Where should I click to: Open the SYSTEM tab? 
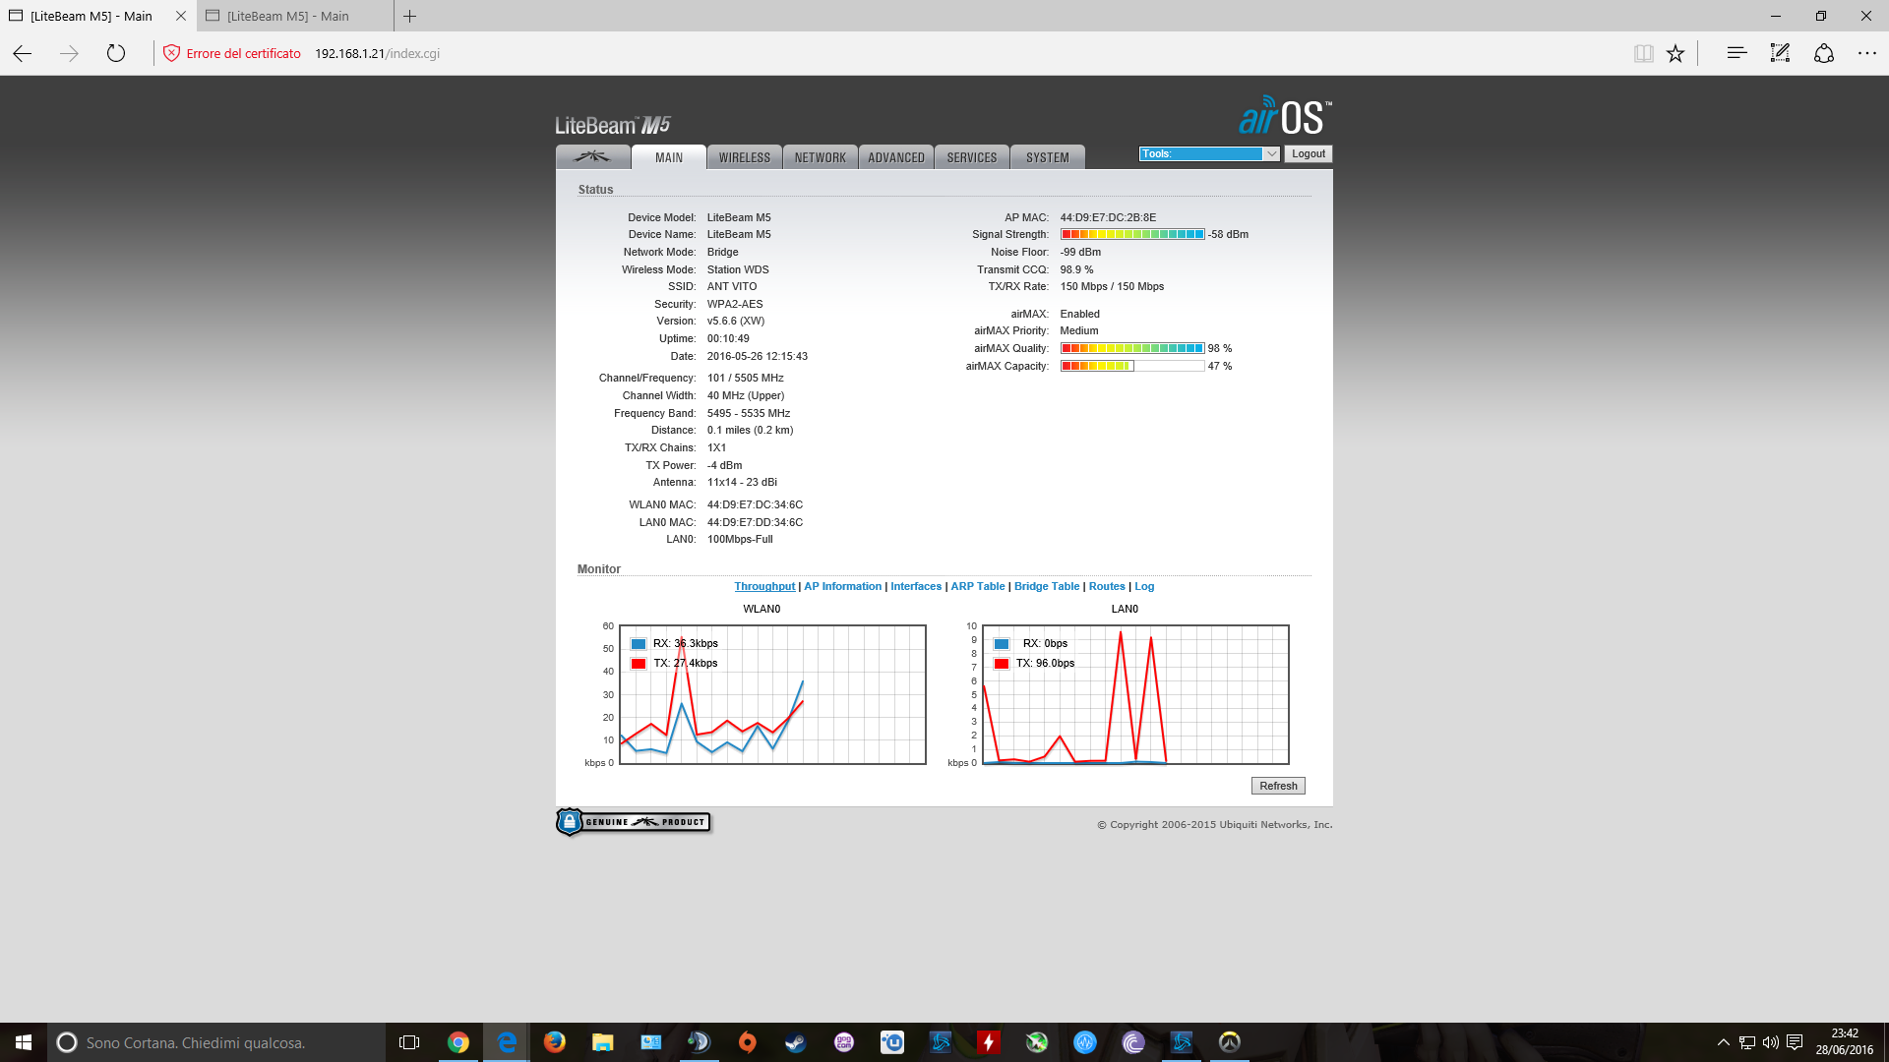tap(1048, 157)
